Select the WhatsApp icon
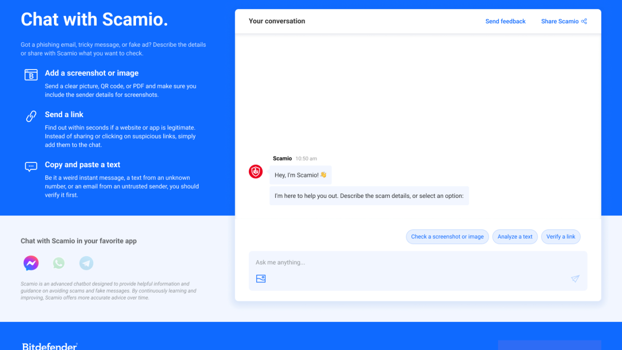The height and width of the screenshot is (350, 622). (x=58, y=263)
